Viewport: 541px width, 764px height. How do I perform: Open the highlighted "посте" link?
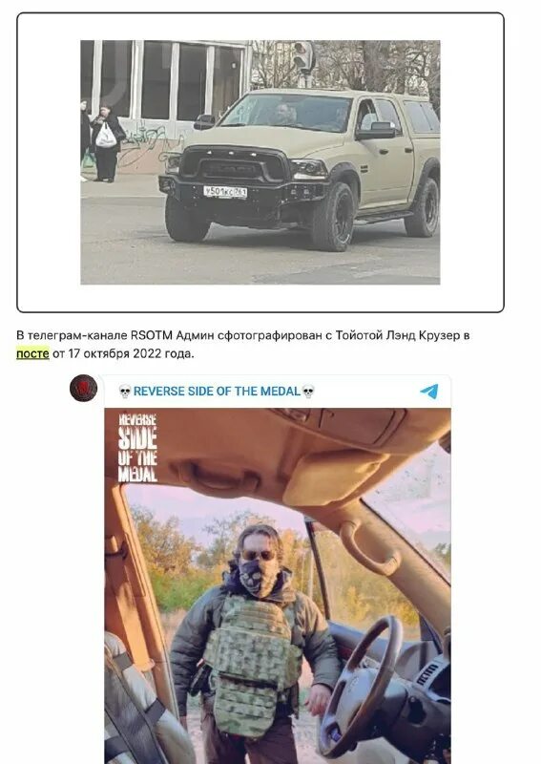(x=32, y=353)
